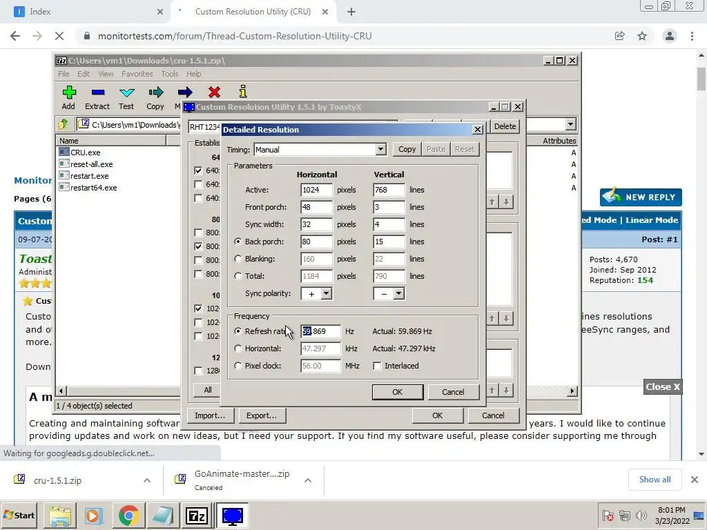Image resolution: width=707 pixels, height=530 pixels.
Task: Click the 7-Zip Info icon
Action: coord(243,92)
